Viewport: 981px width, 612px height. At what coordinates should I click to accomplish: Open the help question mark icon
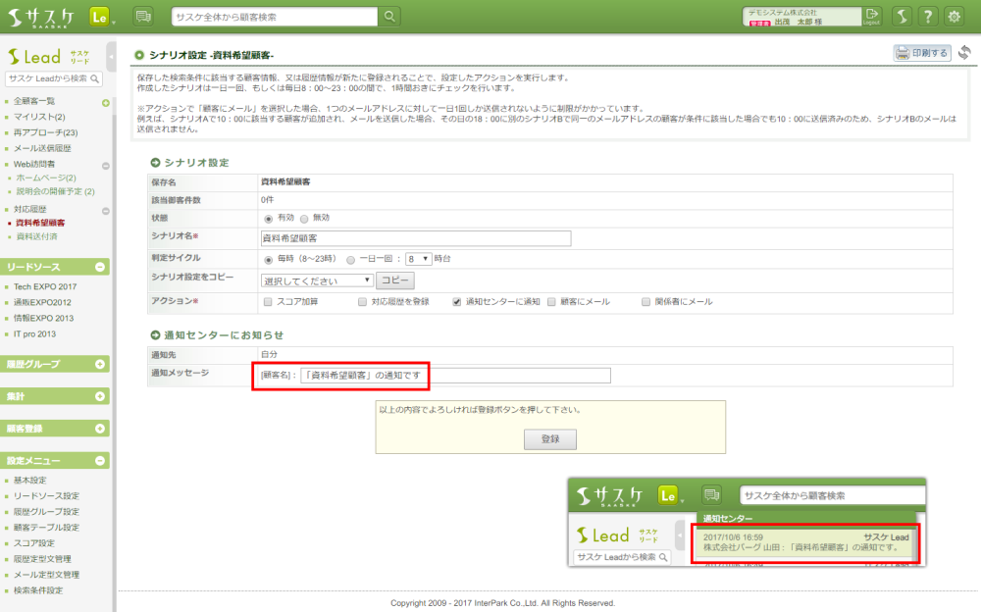point(927,17)
